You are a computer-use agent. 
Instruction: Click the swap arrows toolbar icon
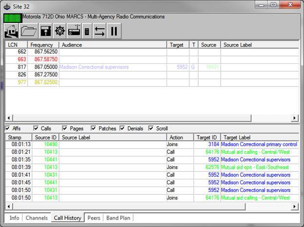coord(100,31)
